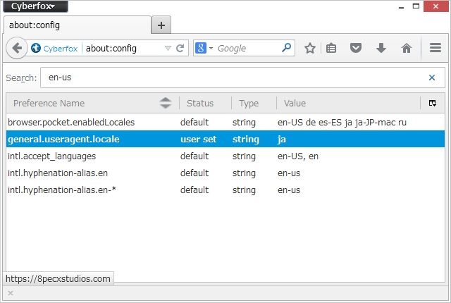
Task: Open the column picker icon
Action: coord(432,103)
